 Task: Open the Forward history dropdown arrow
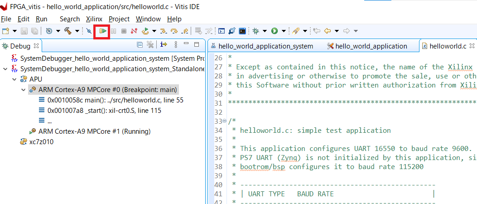coord(356,31)
